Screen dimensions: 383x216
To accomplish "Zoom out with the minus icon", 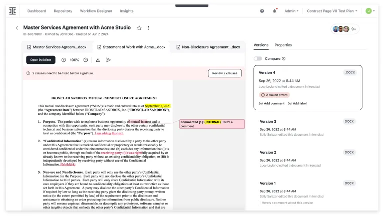I will coord(86,60).
